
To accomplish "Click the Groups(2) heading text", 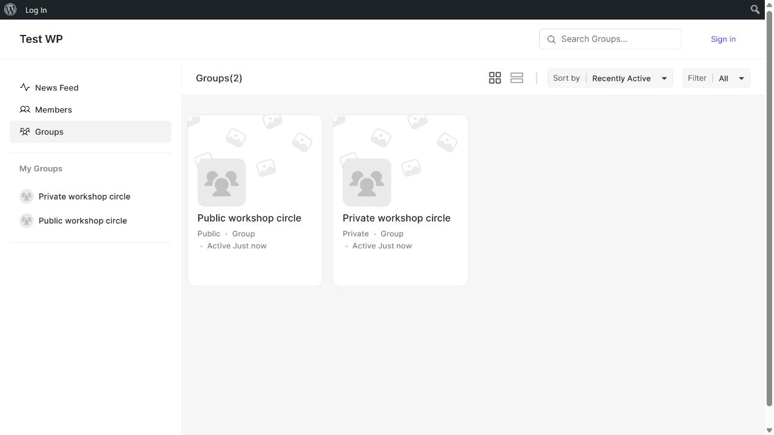I will tap(219, 78).
